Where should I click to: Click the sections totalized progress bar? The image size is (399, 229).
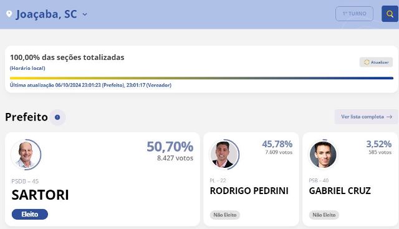(201, 78)
